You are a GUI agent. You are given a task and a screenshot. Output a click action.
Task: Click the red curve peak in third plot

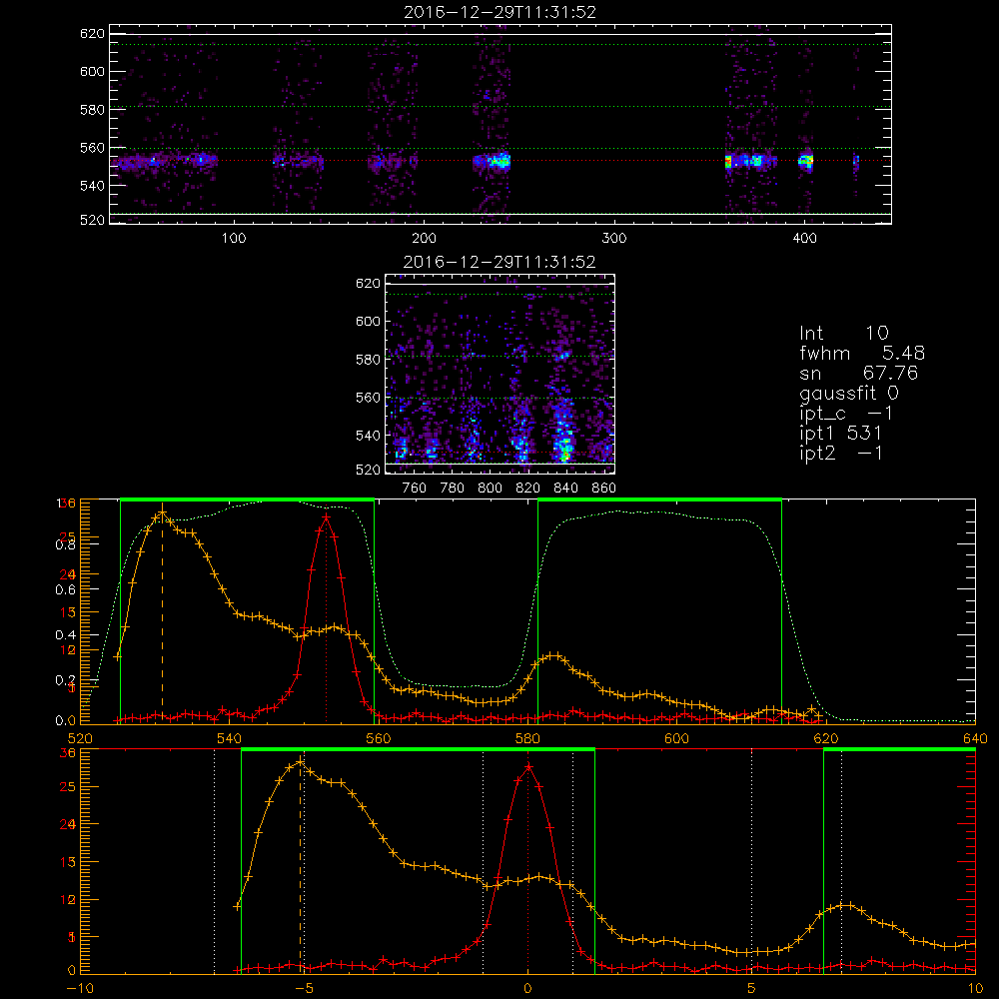[x=327, y=517]
